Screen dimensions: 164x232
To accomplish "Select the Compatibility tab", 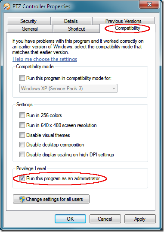I will click(x=127, y=28).
